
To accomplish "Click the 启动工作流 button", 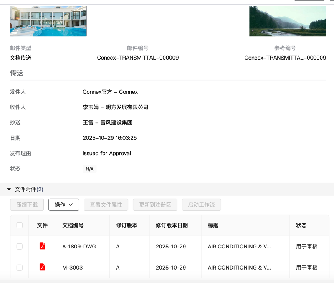I will click(201, 205).
